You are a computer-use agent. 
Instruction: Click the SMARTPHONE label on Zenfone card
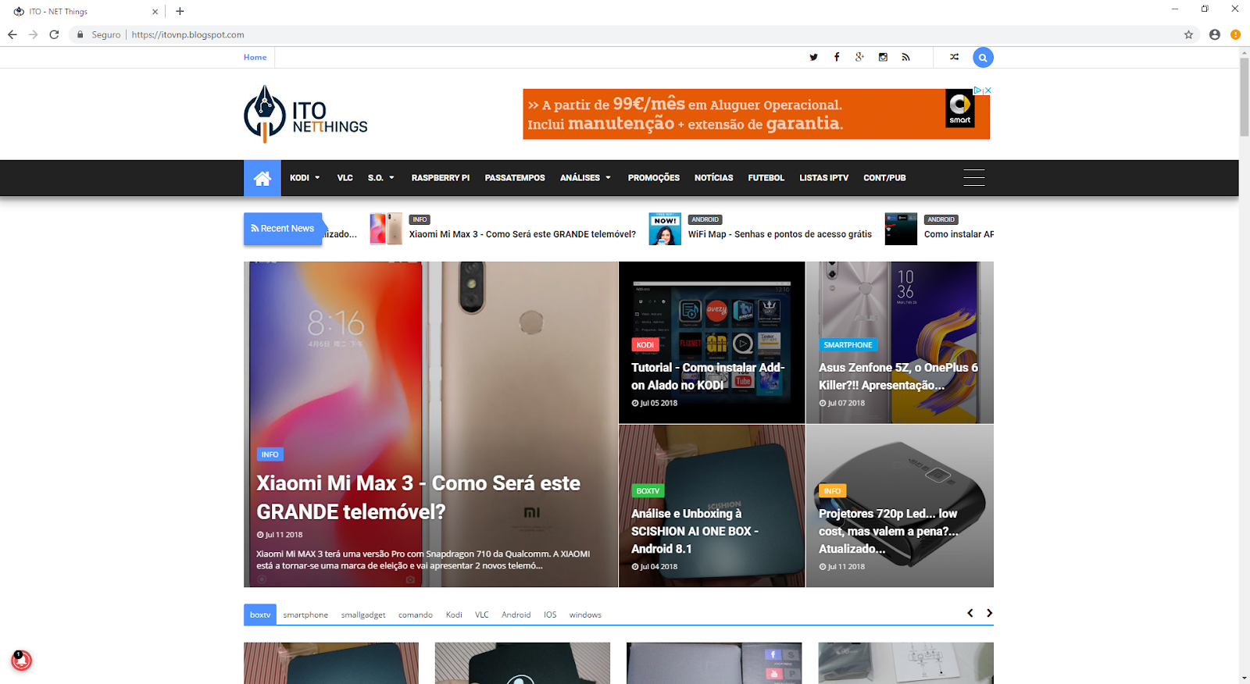tap(848, 344)
